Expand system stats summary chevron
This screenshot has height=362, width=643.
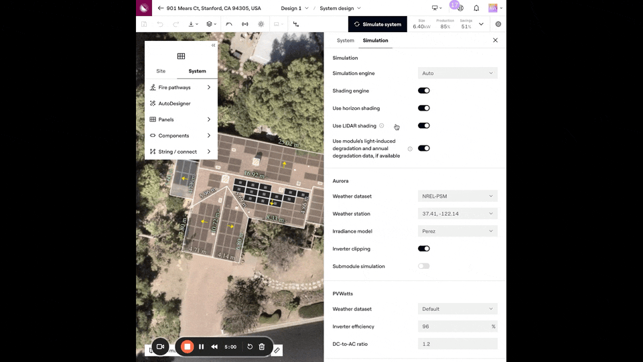pos(481,24)
